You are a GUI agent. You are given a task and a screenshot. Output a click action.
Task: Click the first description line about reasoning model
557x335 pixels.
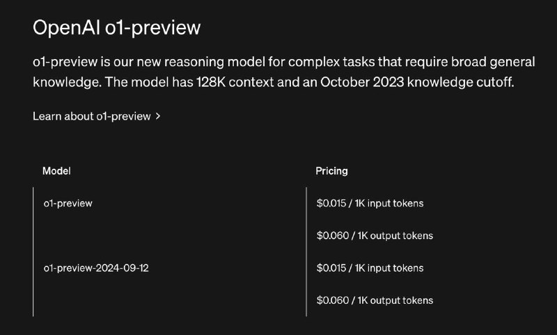tap(284, 62)
